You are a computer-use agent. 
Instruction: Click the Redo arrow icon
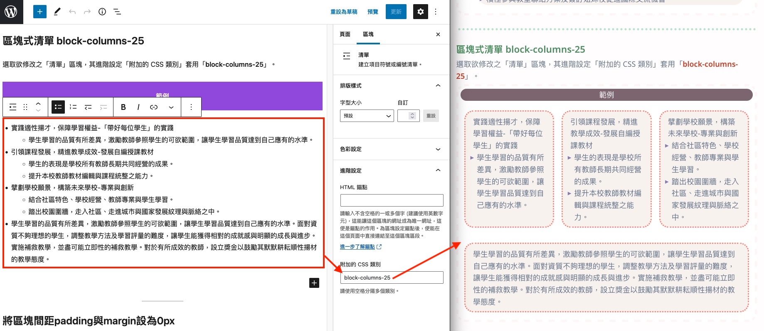click(x=87, y=12)
